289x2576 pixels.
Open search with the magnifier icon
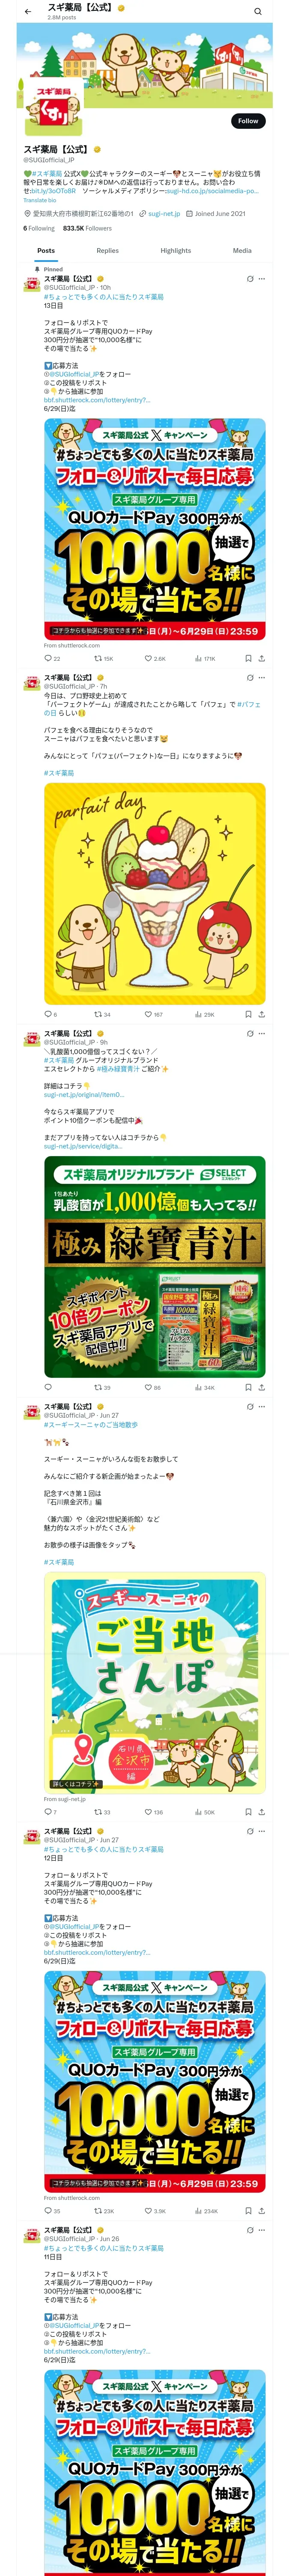pos(257,12)
